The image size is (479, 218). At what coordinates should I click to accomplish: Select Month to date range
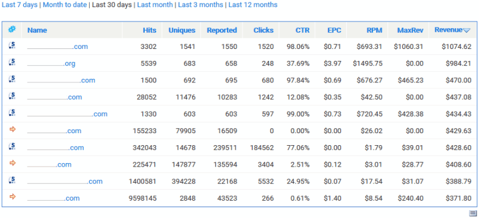point(65,5)
